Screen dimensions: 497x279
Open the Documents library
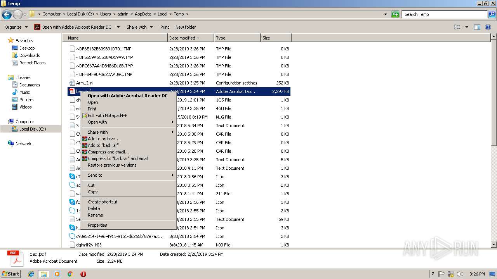[x=30, y=85]
